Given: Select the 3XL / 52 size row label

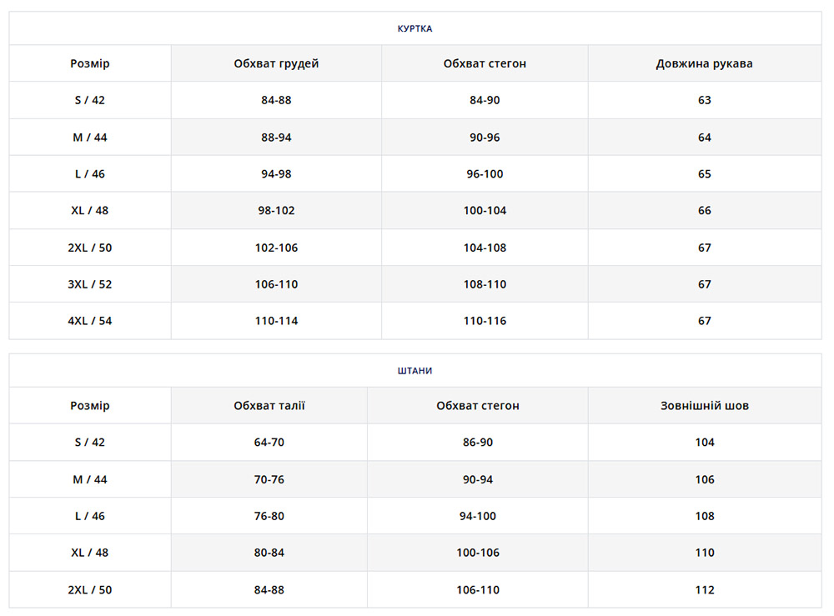Looking at the screenshot, I should coord(90,284).
